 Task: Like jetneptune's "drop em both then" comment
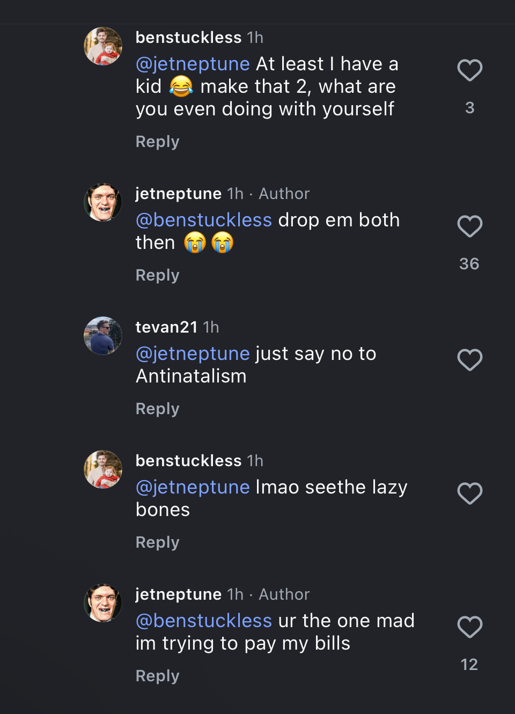tap(469, 226)
